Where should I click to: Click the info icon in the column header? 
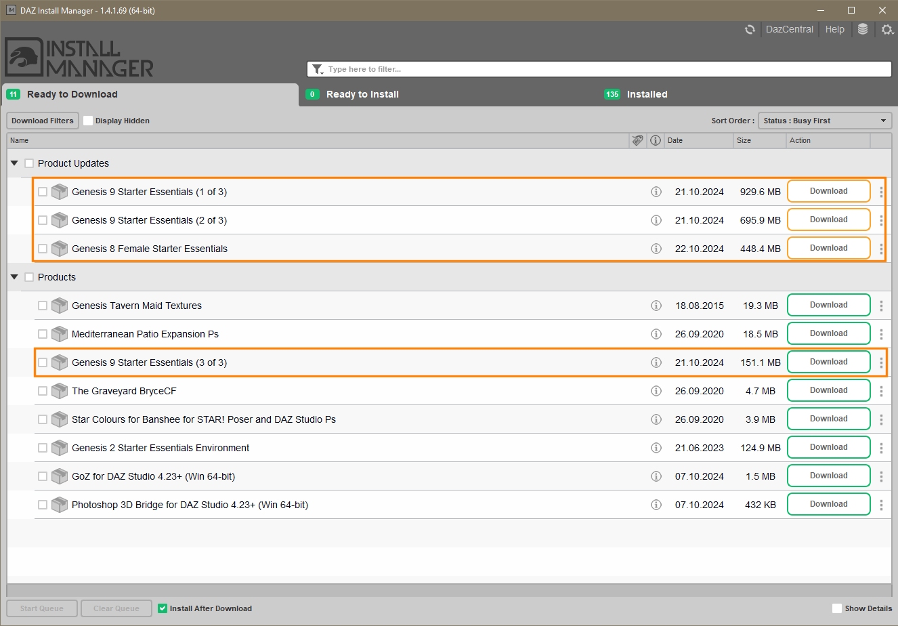click(656, 140)
